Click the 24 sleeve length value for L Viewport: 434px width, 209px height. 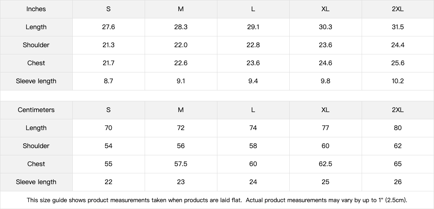click(x=253, y=182)
